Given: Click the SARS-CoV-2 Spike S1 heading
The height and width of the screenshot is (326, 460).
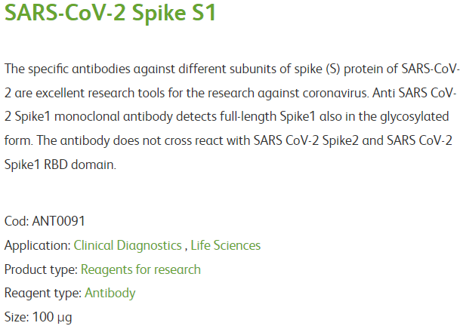Looking at the screenshot, I should tap(110, 13).
